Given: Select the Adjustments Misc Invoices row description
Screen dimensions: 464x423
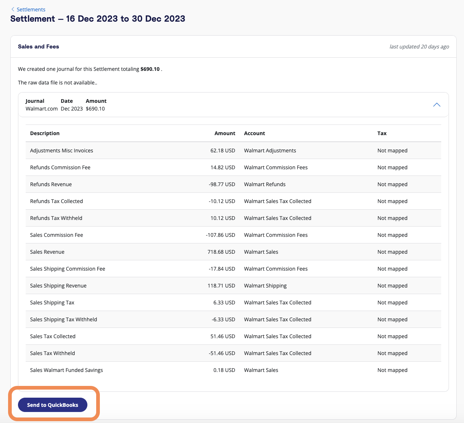Looking at the screenshot, I should (62, 151).
